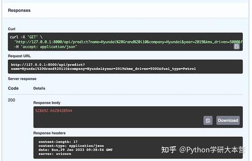Click the curl command code block
Image resolution: width=252 pixels, height=161 pixels.
click(x=125, y=42)
